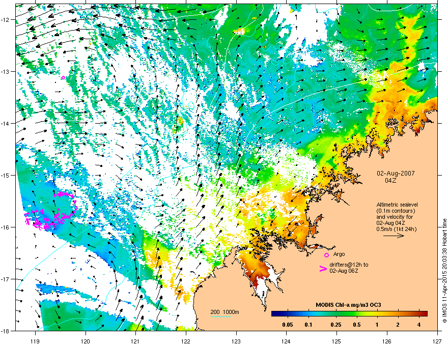Click the 'MODIS Chl-a mg/m3 OC3' colorbar title
The width and height of the screenshot is (448, 346).
click(x=348, y=305)
